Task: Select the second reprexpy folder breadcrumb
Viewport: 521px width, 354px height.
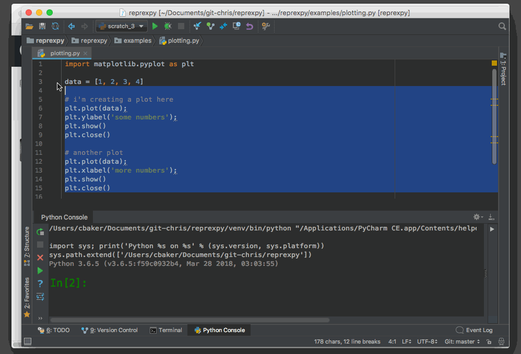Action: [90, 41]
